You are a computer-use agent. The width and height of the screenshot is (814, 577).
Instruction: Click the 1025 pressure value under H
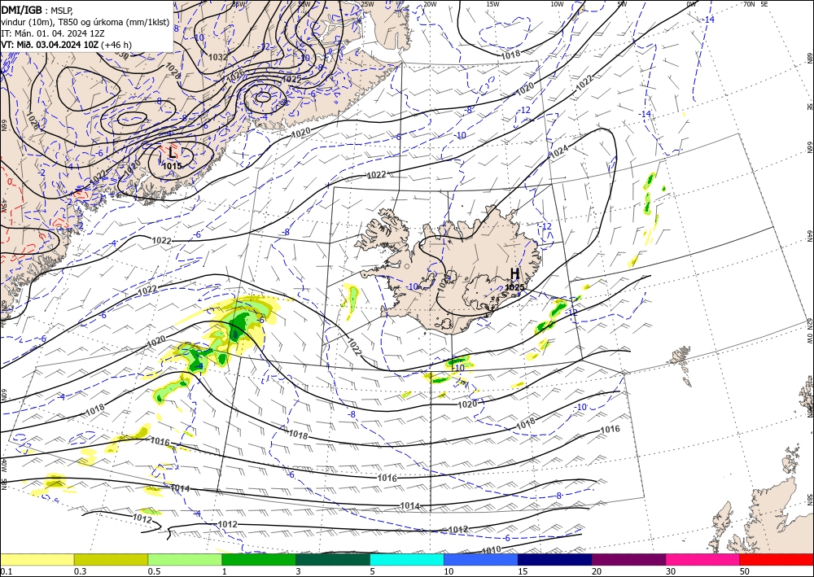[x=514, y=287]
